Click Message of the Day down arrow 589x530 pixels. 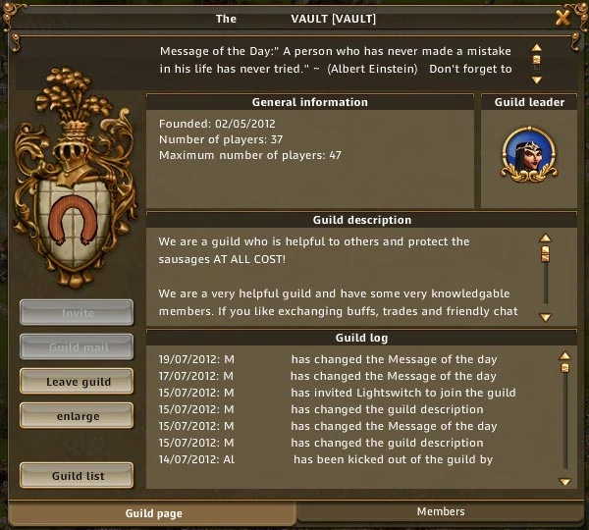(536, 79)
